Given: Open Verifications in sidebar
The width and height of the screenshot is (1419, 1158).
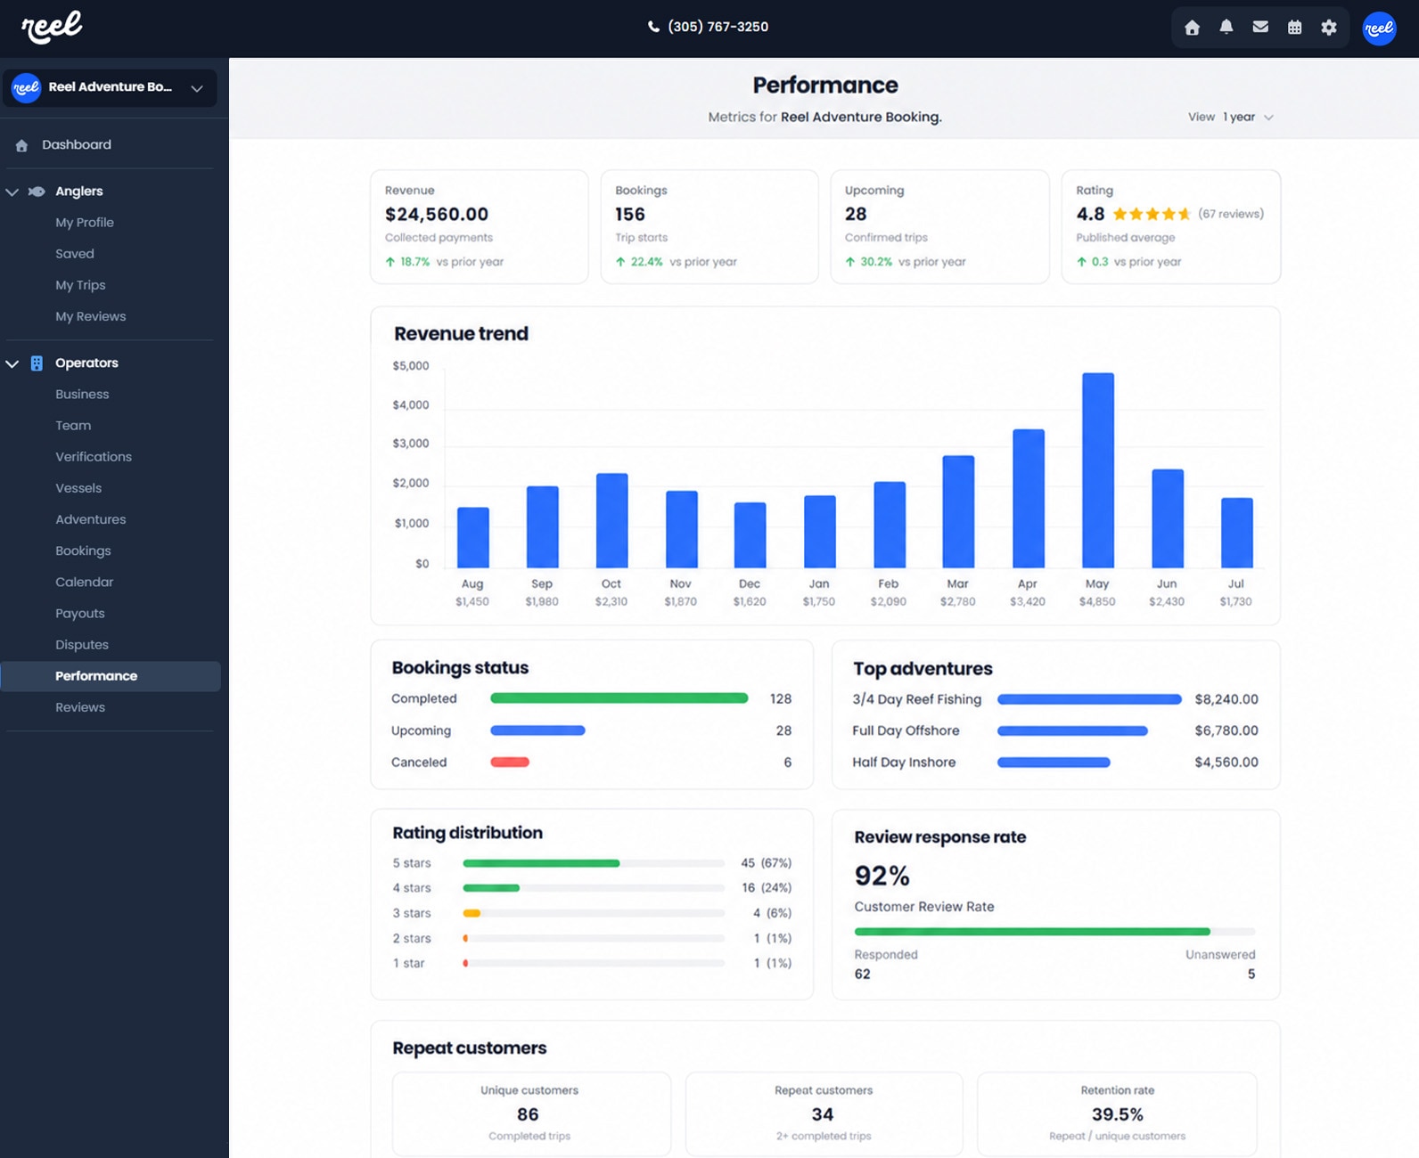Looking at the screenshot, I should (94, 457).
